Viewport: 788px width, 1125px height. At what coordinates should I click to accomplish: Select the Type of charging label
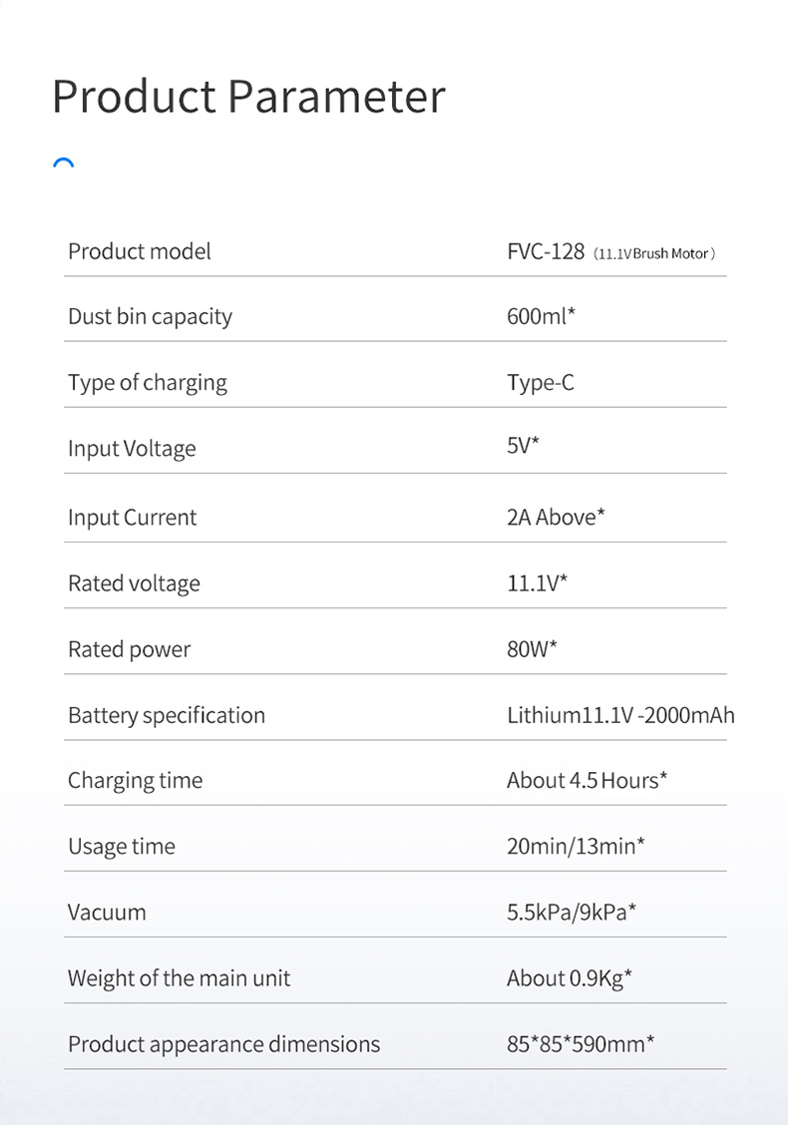click(147, 383)
